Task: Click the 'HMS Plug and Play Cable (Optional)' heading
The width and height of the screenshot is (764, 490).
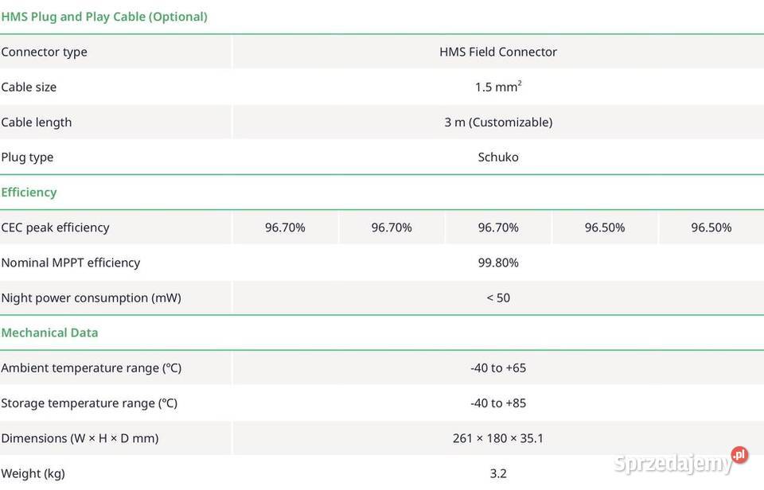Action: tap(104, 17)
